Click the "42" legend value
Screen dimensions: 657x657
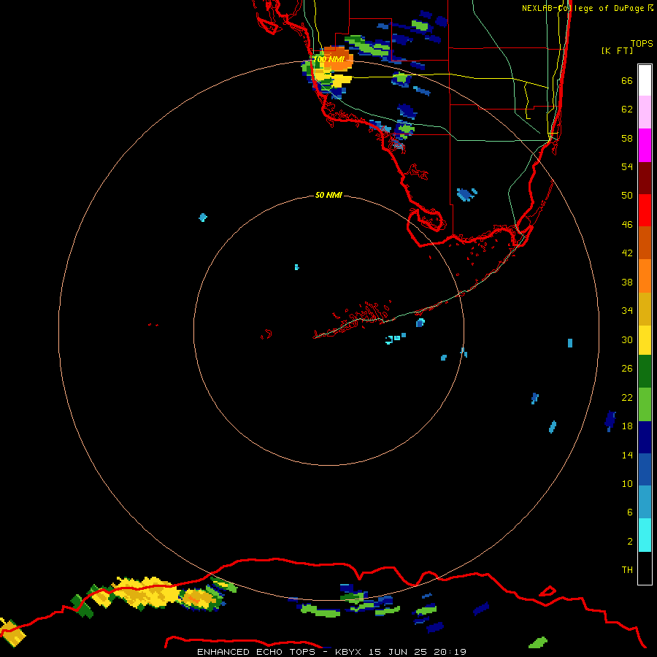627,253
